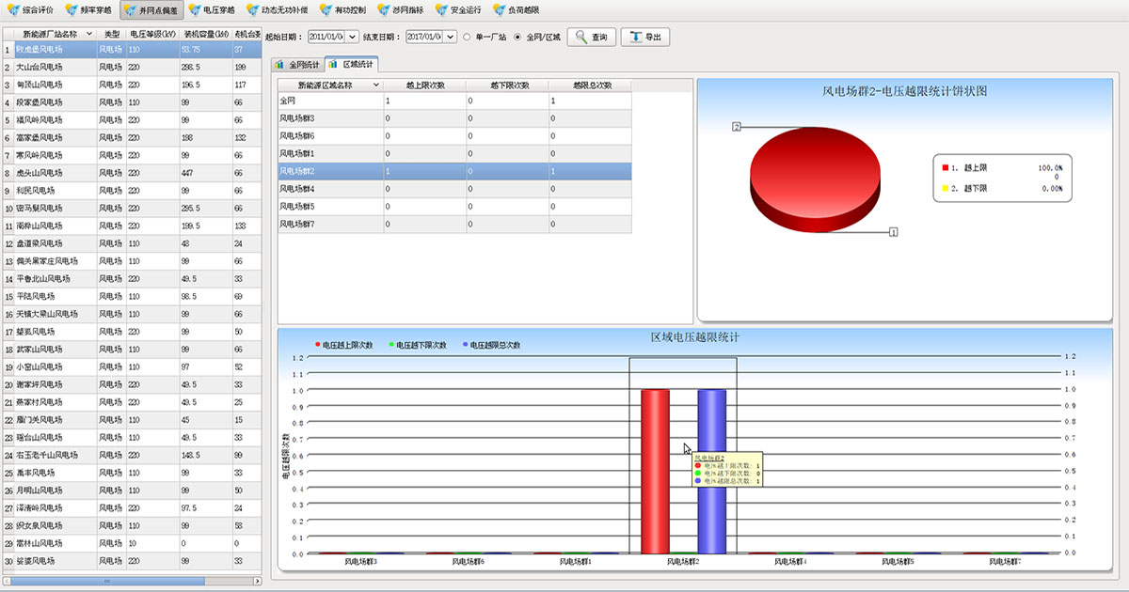Switch to the 区域统计 tab
The width and height of the screenshot is (1129, 592).
click(352, 65)
